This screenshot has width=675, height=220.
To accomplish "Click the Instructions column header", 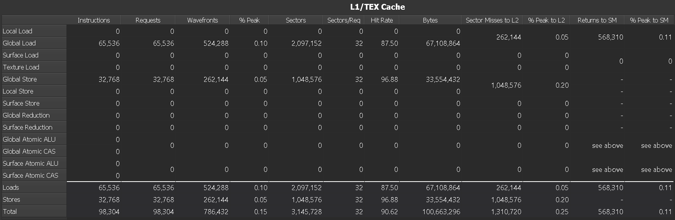I will (94, 20).
